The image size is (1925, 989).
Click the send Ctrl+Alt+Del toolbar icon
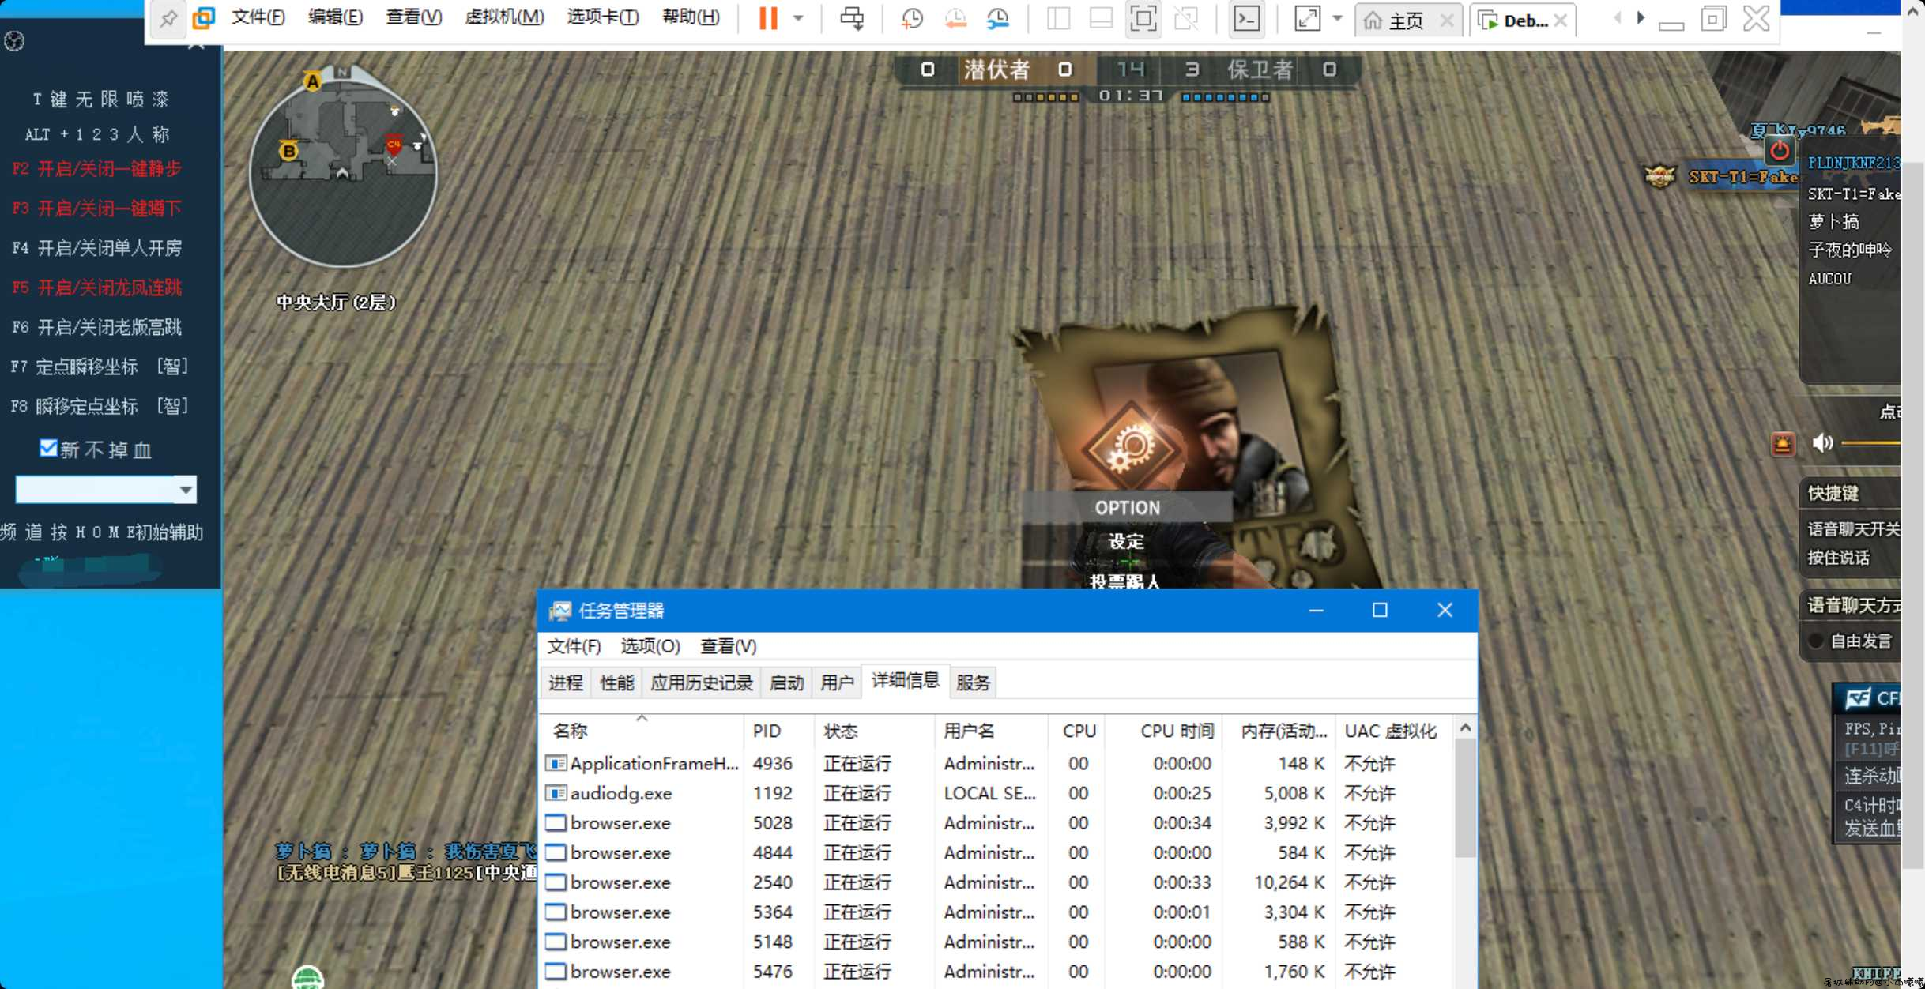click(x=852, y=18)
